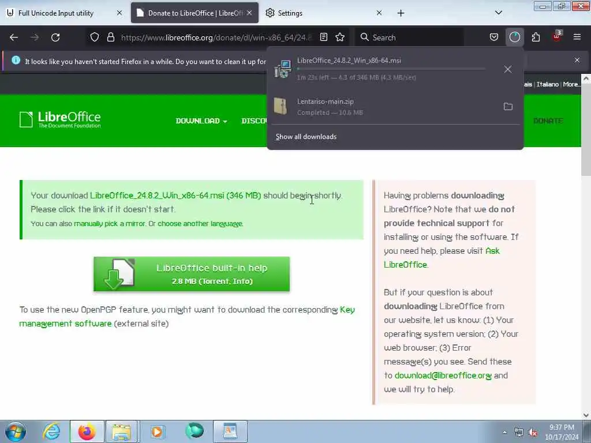591x443 pixels.
Task: Show hidden system tray icons
Action: click(x=504, y=432)
